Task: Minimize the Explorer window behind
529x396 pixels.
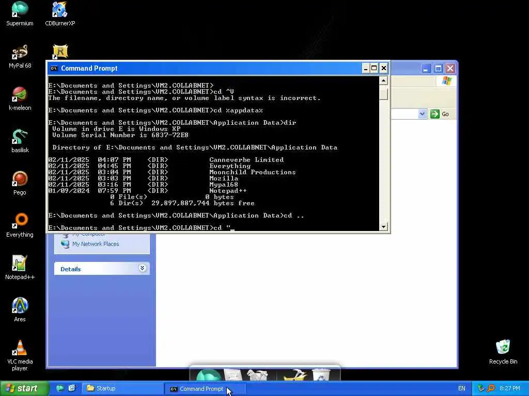Action: point(426,69)
